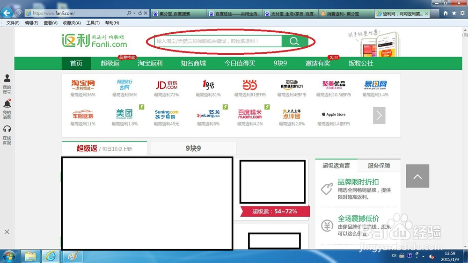468x263 pixels.
Task: Click the Windows Start button
Action: point(9,256)
